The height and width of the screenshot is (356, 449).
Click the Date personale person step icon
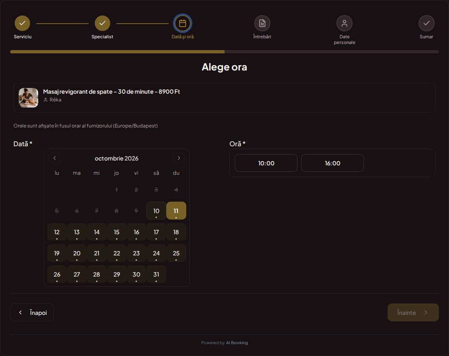tap(344, 23)
